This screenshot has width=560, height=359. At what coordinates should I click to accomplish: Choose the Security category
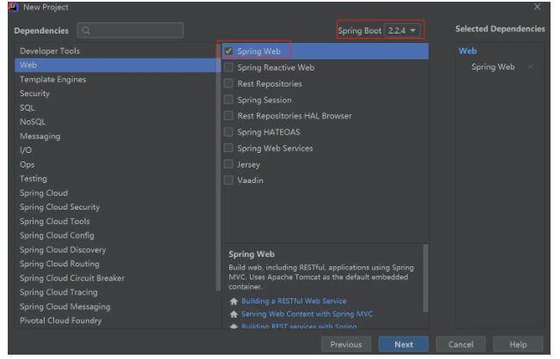(115, 94)
